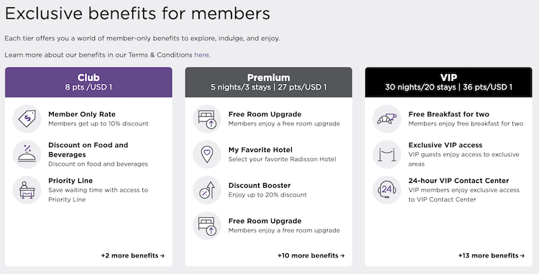Click 'Priority Line' title
539x274 pixels.
[70, 181]
